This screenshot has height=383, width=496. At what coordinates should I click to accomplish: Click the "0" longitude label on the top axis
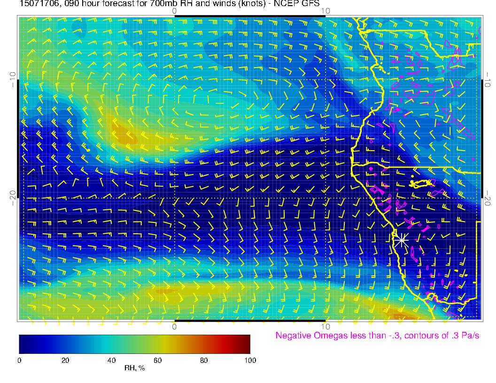[x=174, y=11]
